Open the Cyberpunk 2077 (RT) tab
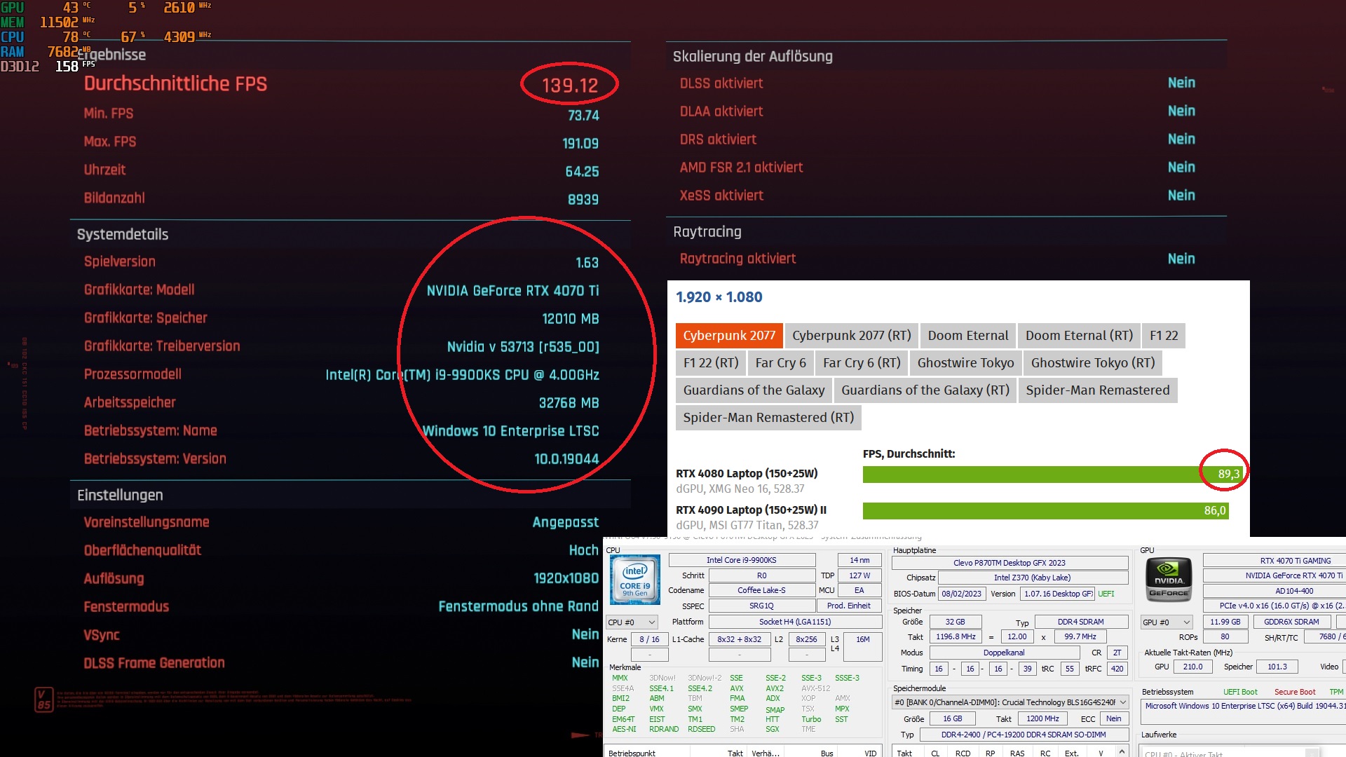The image size is (1346, 757). 851,335
